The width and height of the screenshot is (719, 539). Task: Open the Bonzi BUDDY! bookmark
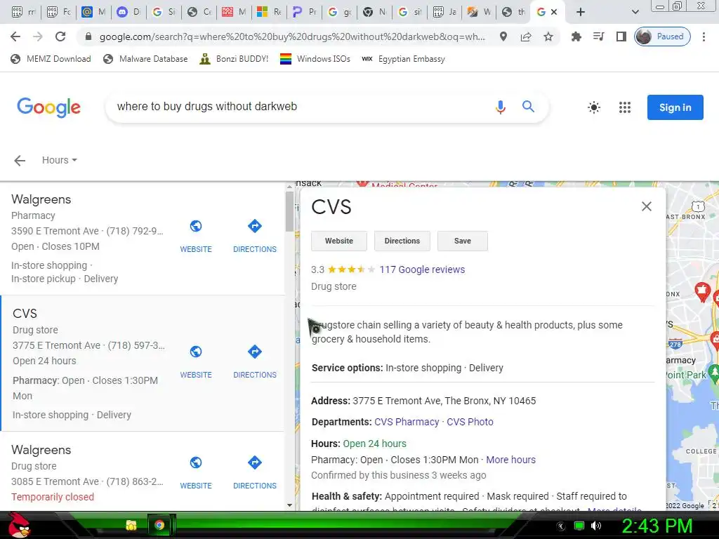[x=234, y=59]
